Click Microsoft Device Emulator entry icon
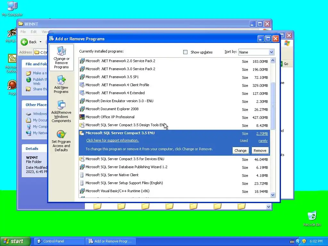328x246 pixels. (x=82, y=101)
